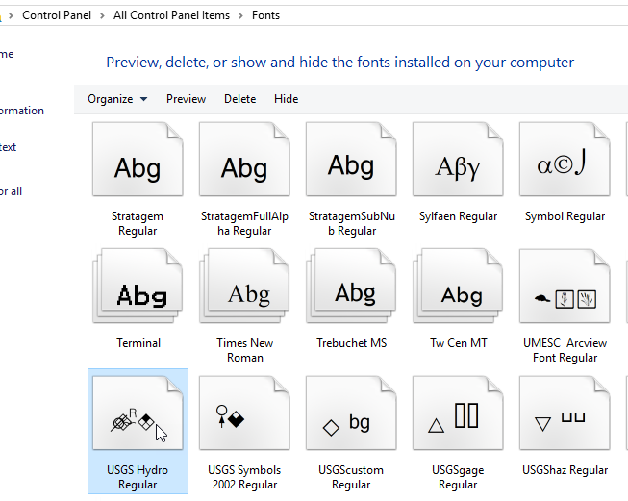Go to All Control Panel Items breadcrumb
The height and width of the screenshot is (501, 628).
click(x=171, y=15)
